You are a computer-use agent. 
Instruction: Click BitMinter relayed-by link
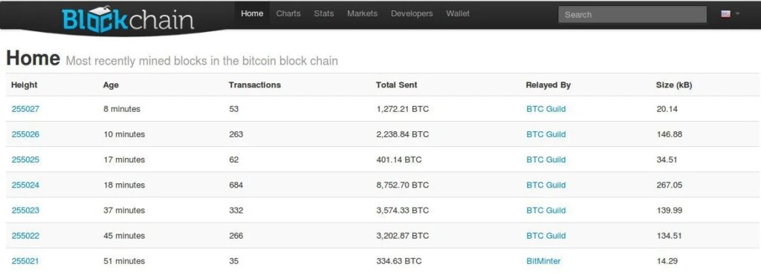click(543, 261)
